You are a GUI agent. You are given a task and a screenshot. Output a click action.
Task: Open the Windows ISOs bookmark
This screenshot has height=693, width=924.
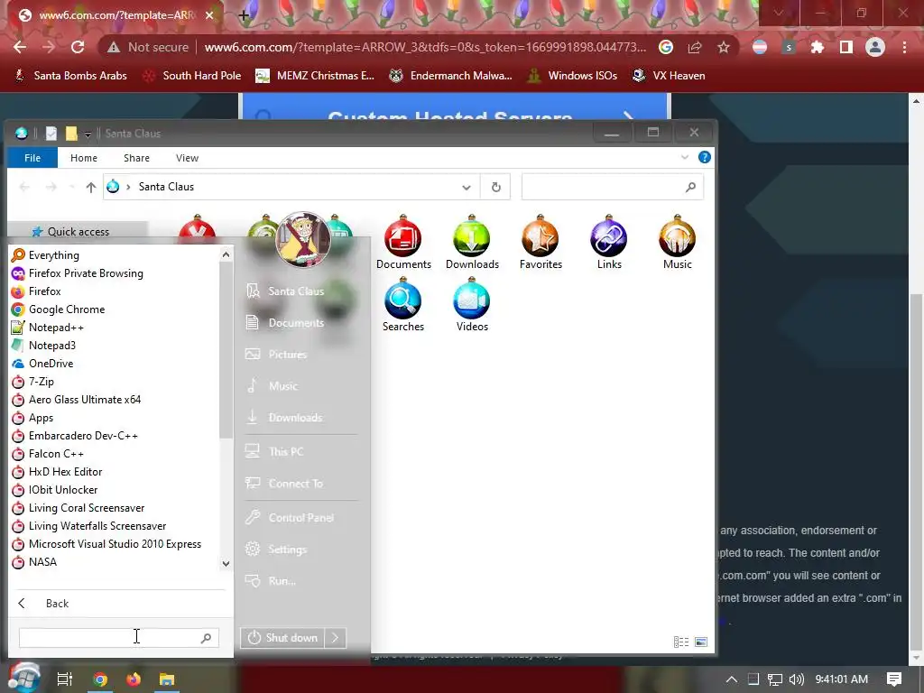(x=572, y=76)
